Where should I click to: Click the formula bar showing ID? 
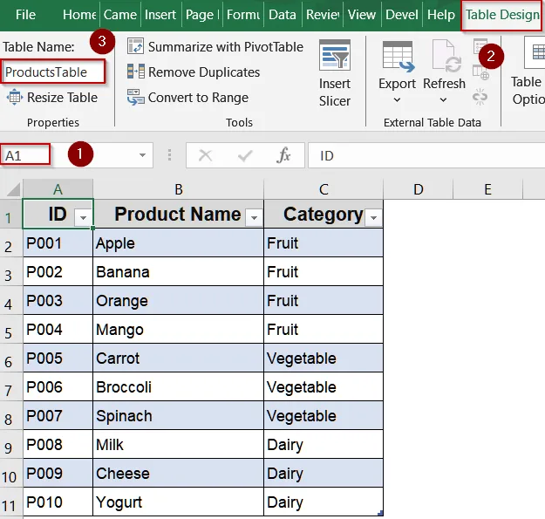coord(426,155)
